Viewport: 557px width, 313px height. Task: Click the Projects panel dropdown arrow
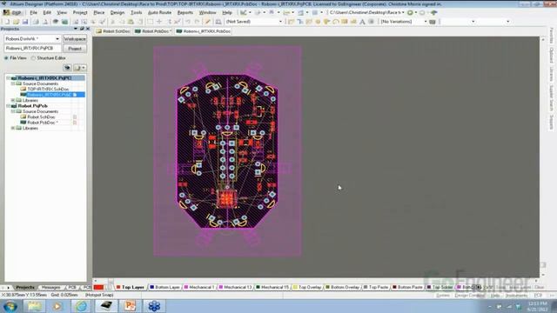click(x=76, y=29)
